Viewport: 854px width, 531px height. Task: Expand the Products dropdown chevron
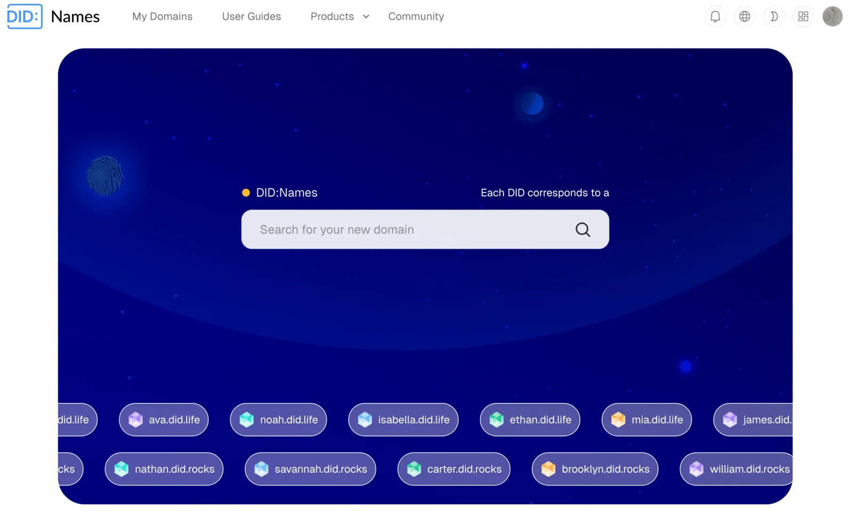click(366, 17)
